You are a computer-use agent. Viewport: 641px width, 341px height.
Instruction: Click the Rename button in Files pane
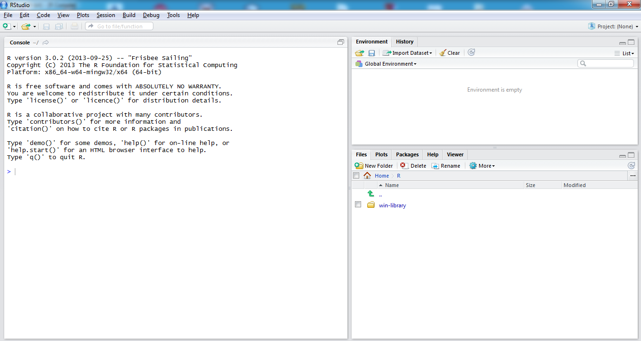pyautogui.click(x=446, y=166)
